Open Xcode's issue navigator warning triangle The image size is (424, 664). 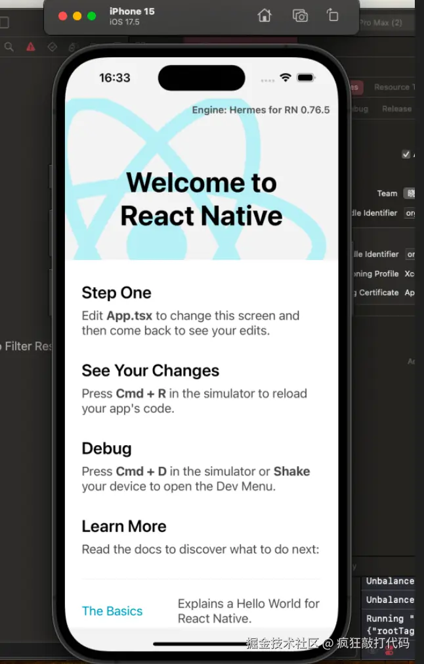[x=31, y=47]
